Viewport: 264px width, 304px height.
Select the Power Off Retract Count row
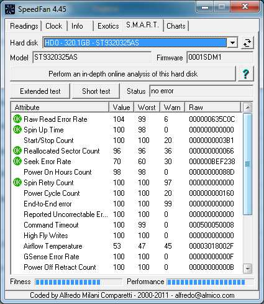tap(127, 267)
